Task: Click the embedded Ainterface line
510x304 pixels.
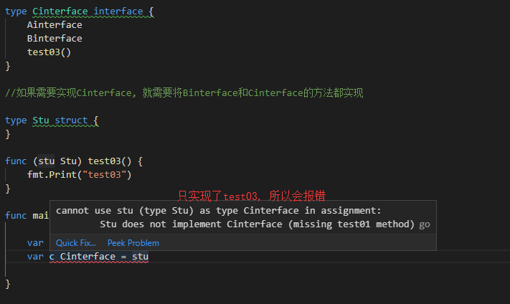Action: pos(55,25)
